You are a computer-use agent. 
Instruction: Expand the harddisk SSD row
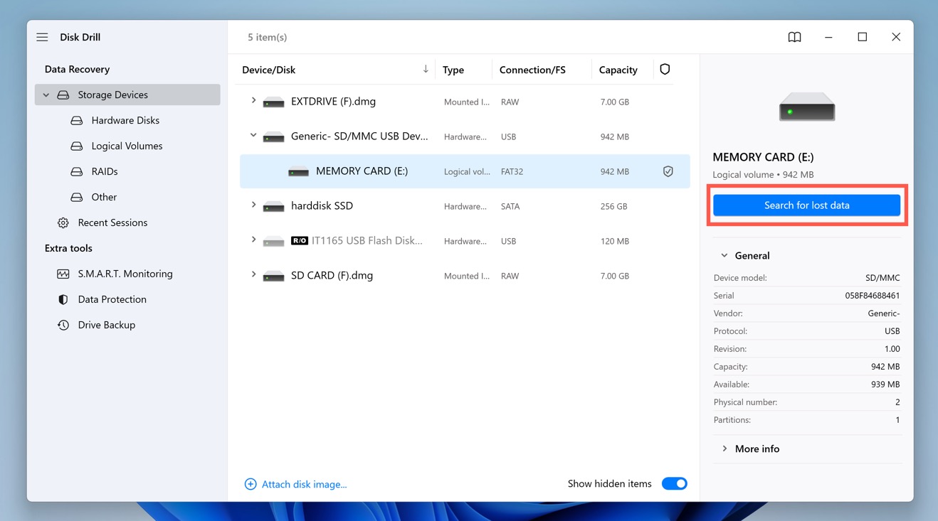point(253,205)
